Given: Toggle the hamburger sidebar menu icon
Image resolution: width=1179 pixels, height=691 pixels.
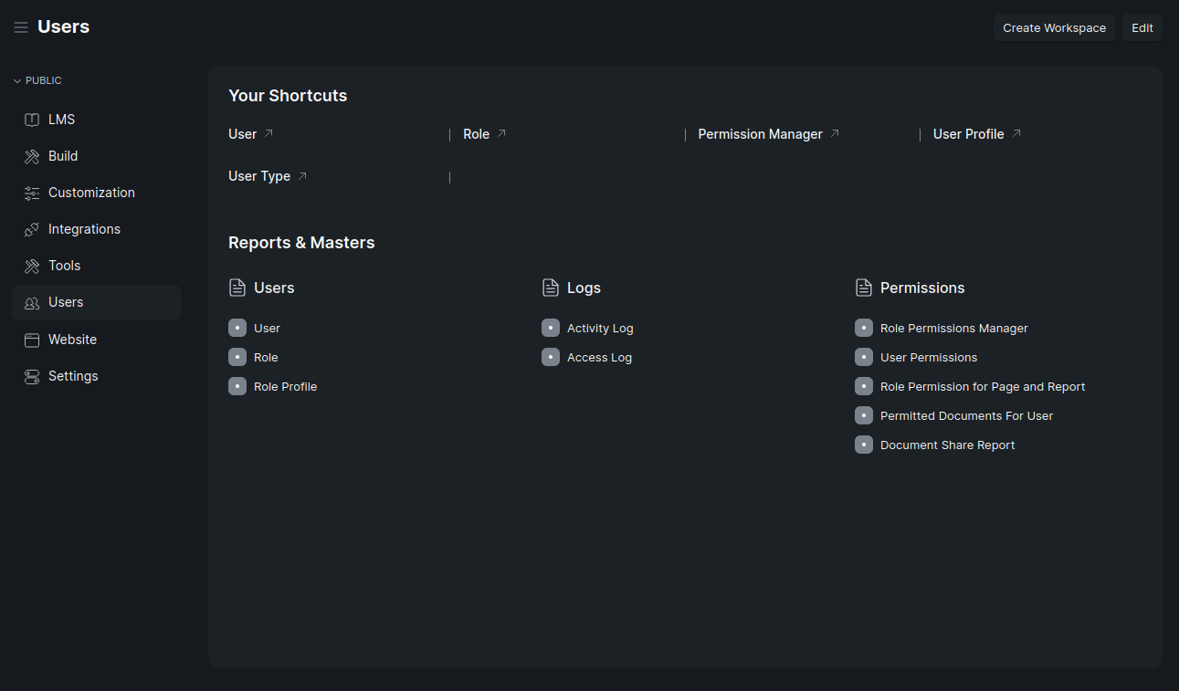Looking at the screenshot, I should click(21, 27).
